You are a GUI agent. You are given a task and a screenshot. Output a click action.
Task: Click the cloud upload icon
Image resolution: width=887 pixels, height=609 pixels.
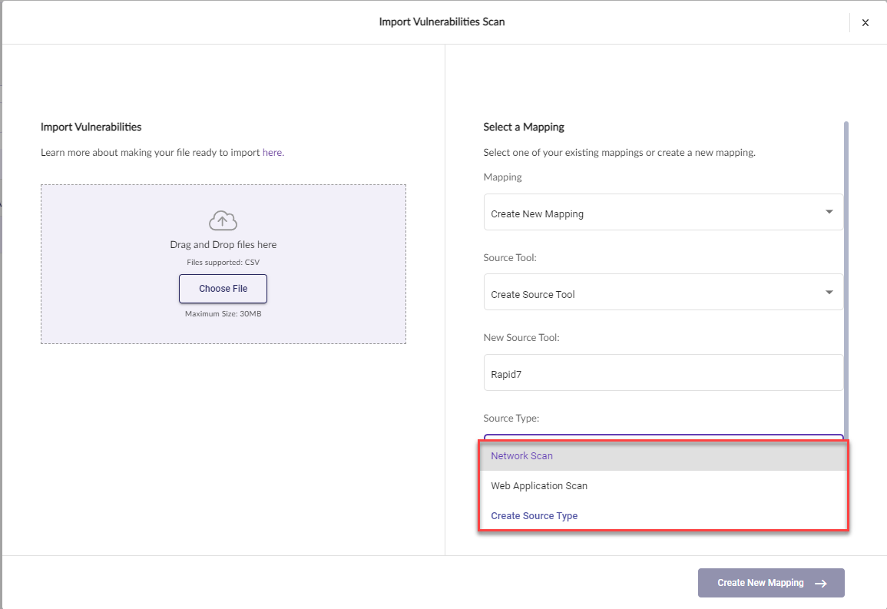[223, 221]
